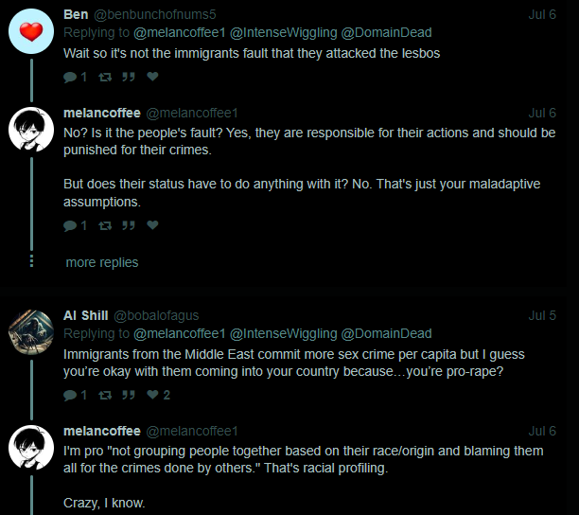
Task: Click the @IntenseWiggling mention in Al Shill's reply
Action: pyautogui.click(x=283, y=333)
